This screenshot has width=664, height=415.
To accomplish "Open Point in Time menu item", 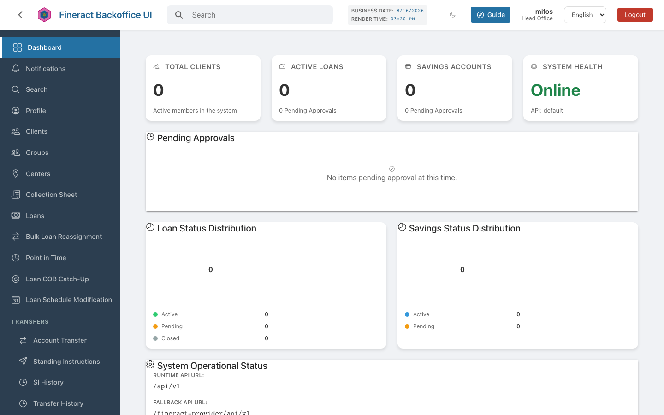I will [60, 258].
